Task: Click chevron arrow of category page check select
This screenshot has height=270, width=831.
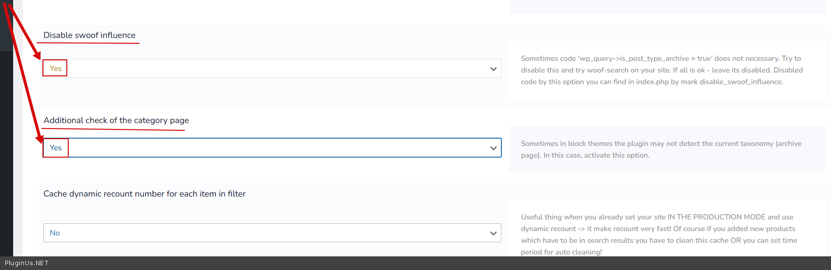Action: click(493, 148)
